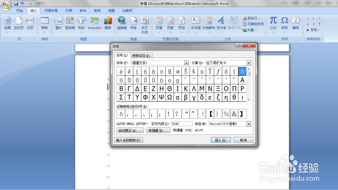Click the character code (字符代码) field
This screenshot has width=338, height=190.
tap(182, 124)
